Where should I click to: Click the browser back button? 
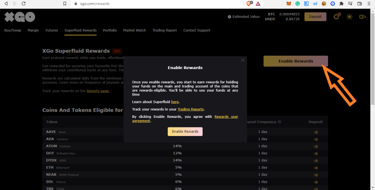click(x=6, y=3)
